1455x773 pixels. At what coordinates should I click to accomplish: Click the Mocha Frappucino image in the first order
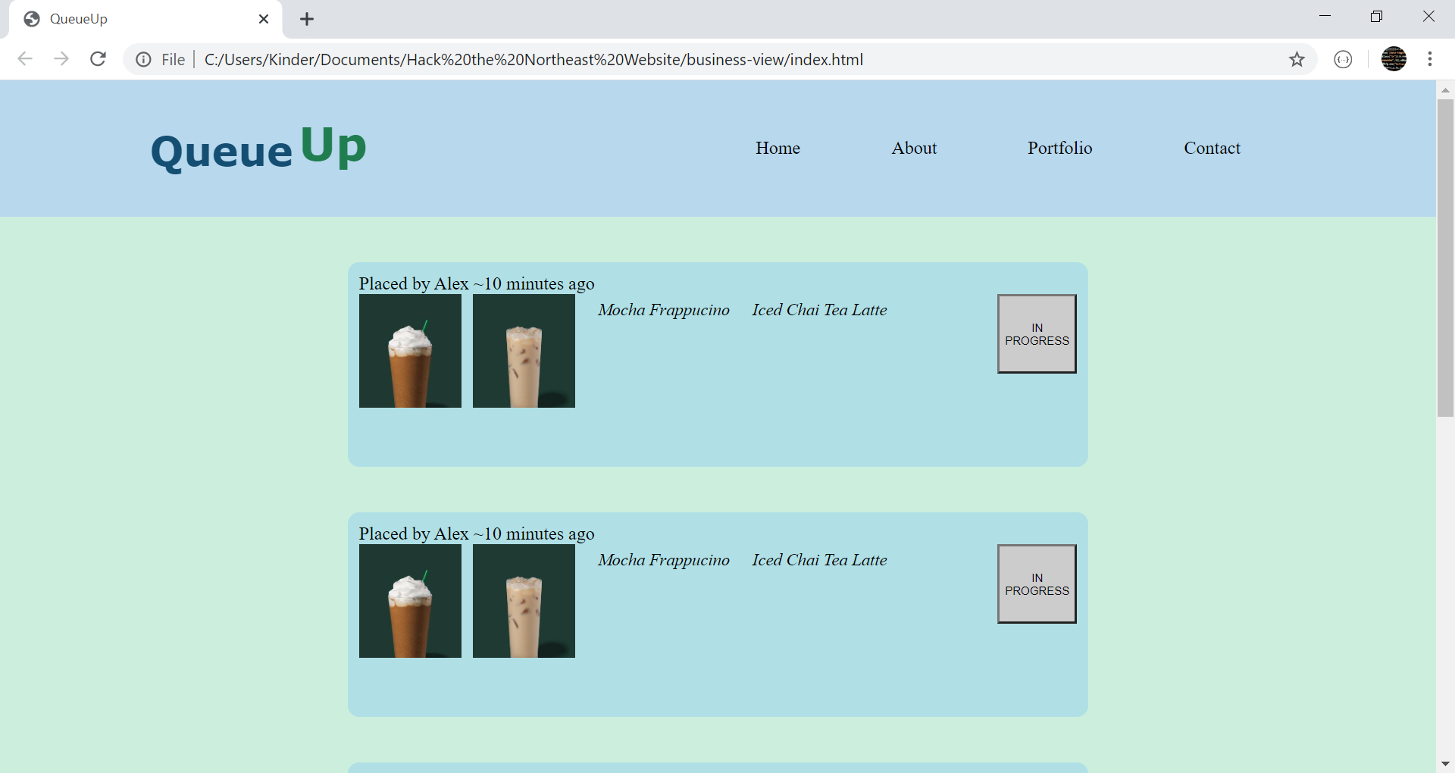coord(410,351)
